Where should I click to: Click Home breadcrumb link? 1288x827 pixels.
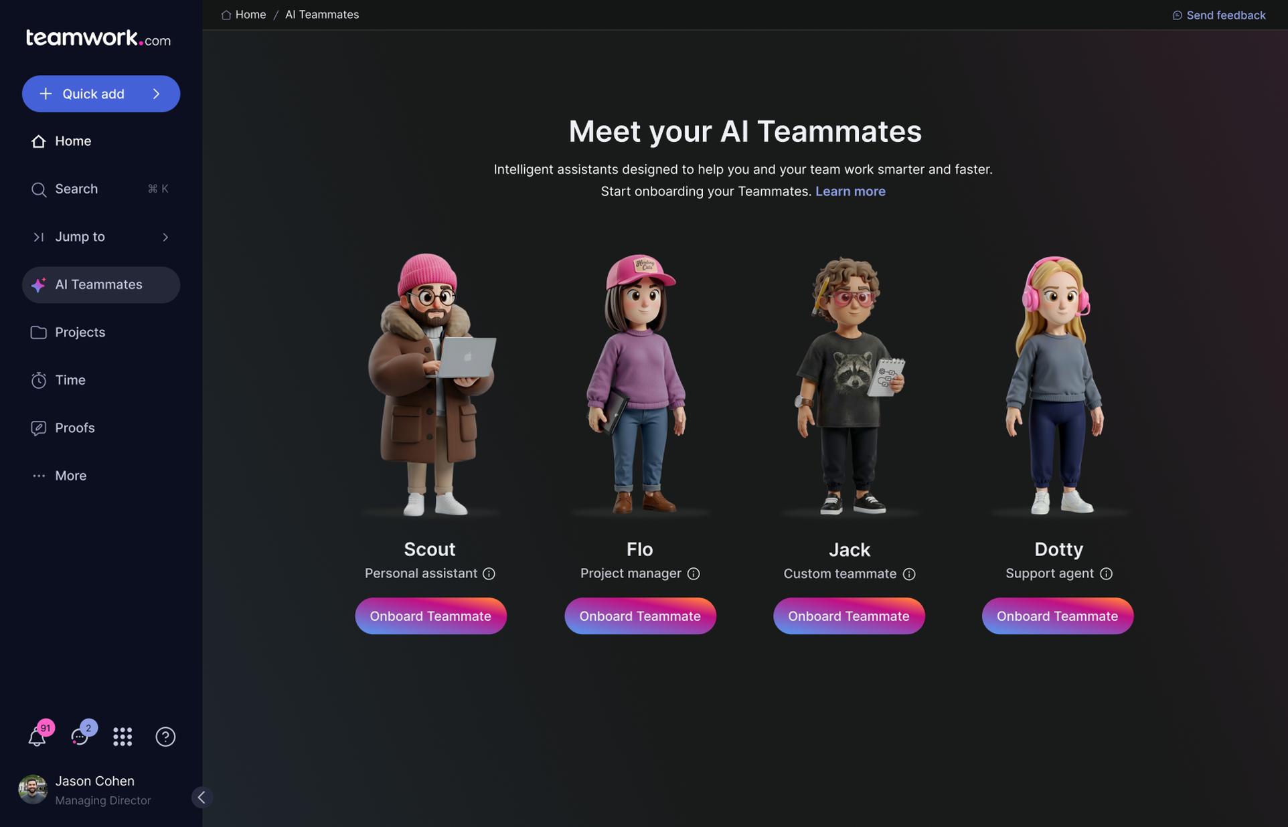tap(250, 15)
